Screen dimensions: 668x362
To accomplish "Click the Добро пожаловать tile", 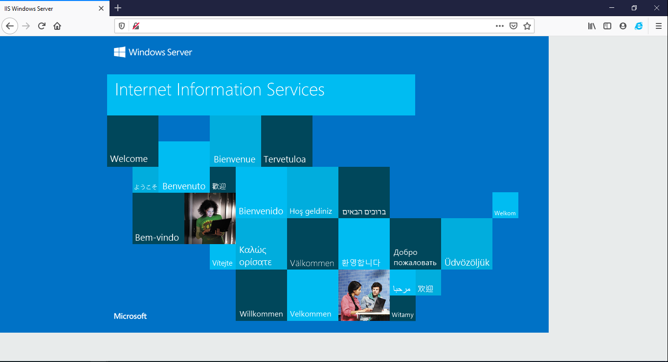I will (415, 244).
